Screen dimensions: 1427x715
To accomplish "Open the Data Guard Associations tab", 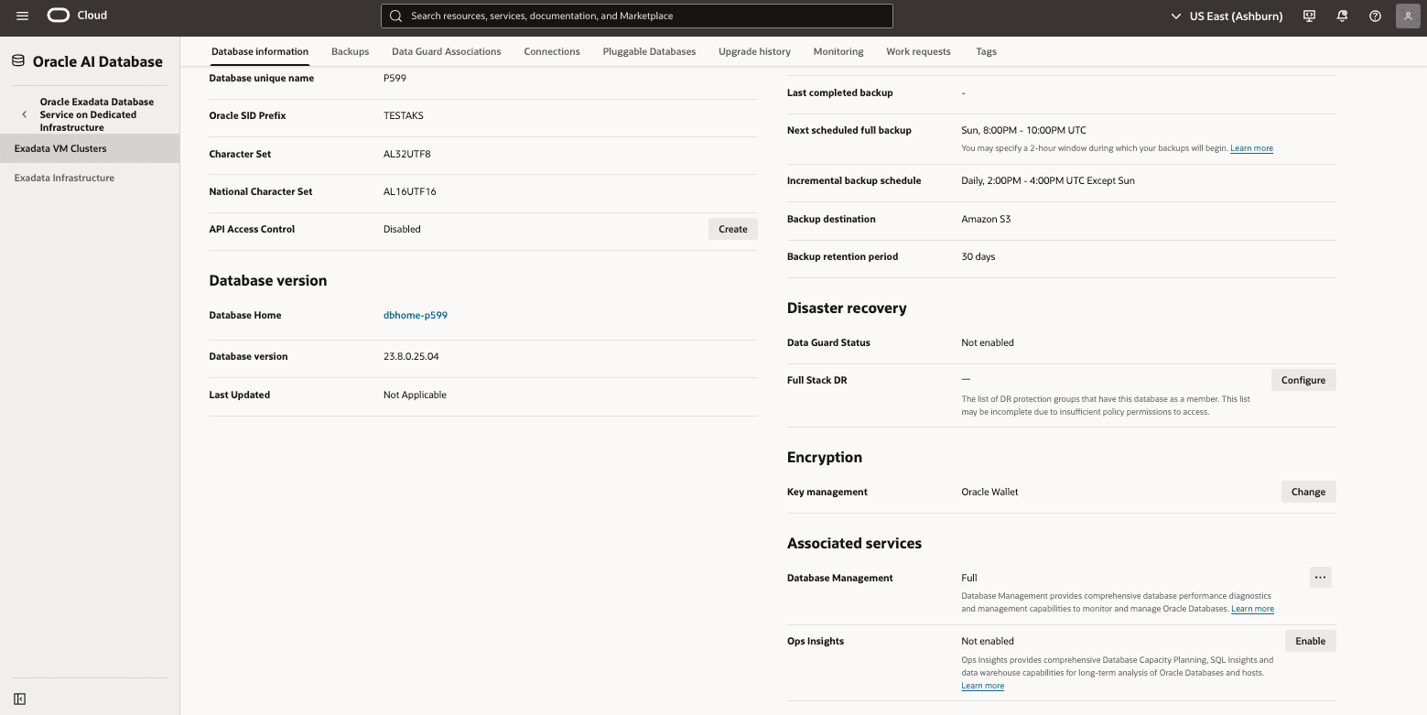I will pos(447,51).
